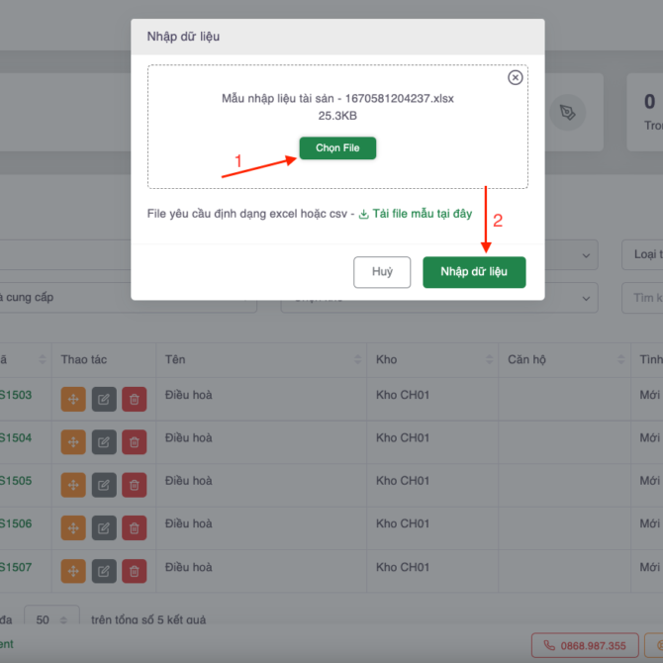Click the red delete icon for row S1505
This screenshot has height=663, width=663.
tap(134, 485)
